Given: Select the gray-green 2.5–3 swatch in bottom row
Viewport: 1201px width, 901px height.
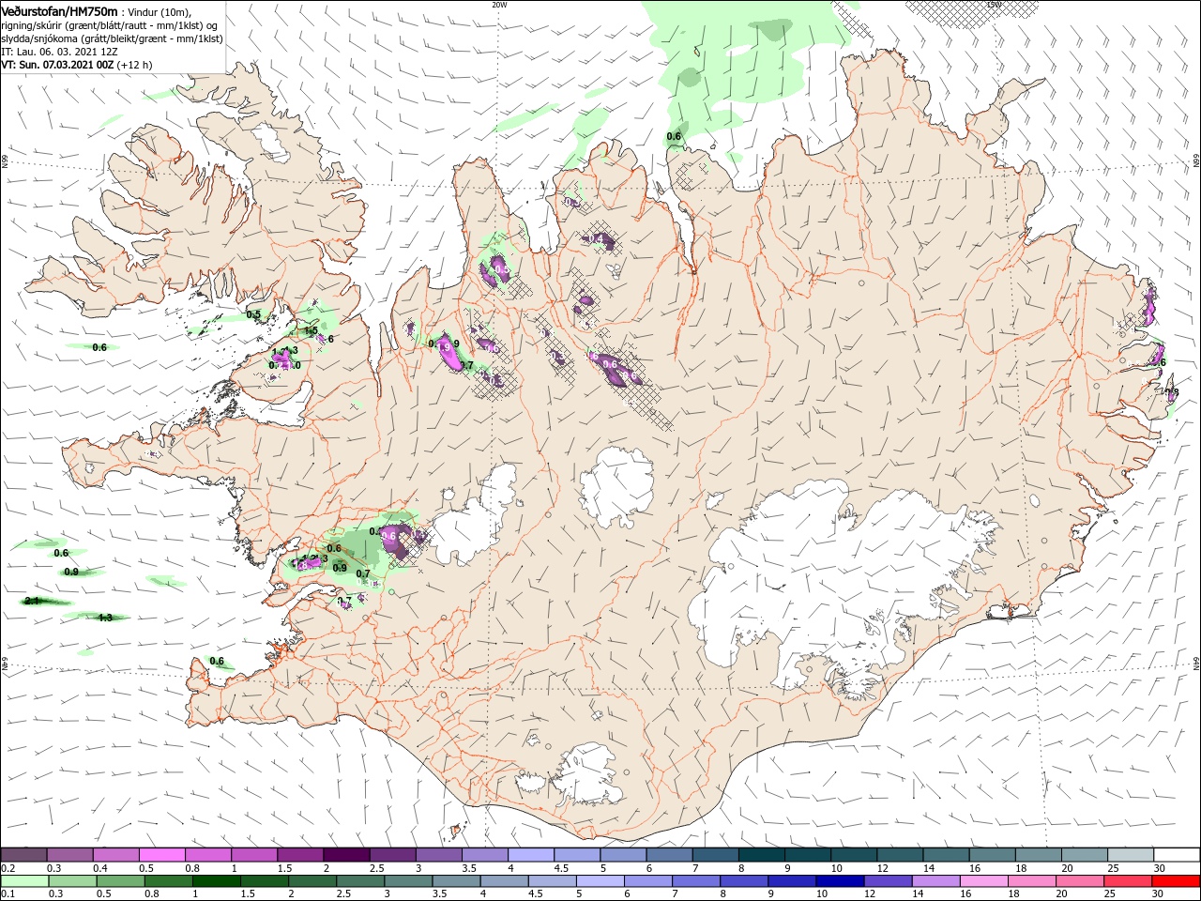Looking at the screenshot, I should point(359,881).
